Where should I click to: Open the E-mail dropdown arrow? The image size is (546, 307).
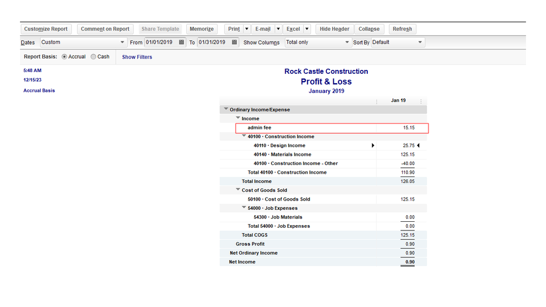(278, 29)
